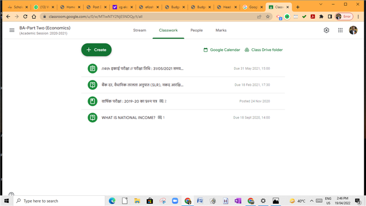Click the profile Error button in Chrome
Screen dimensions: 366x206
(344, 17)
